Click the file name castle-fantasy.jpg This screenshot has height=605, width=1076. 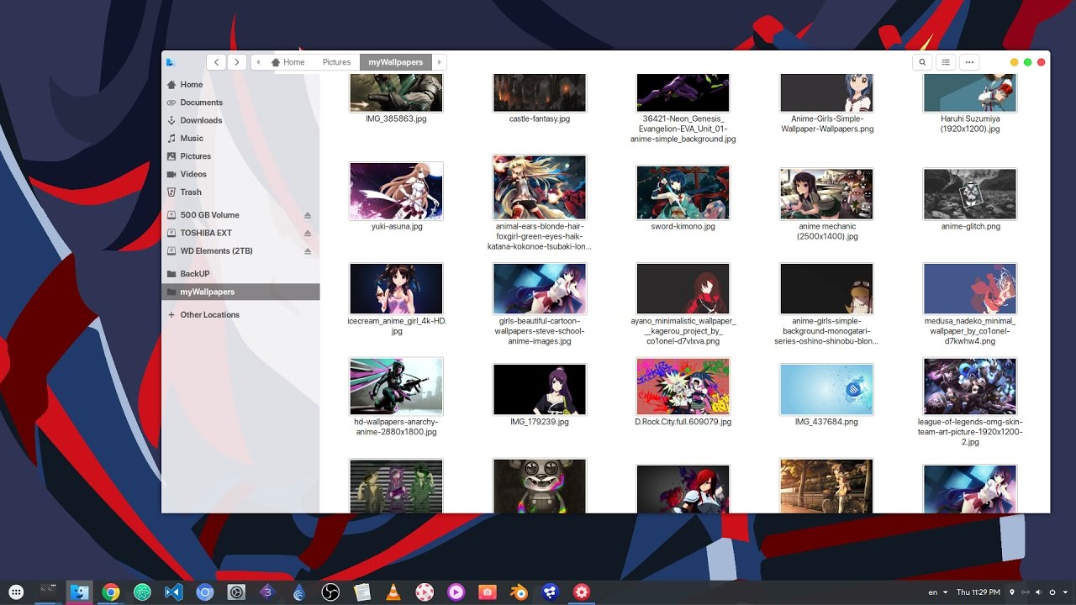click(540, 118)
